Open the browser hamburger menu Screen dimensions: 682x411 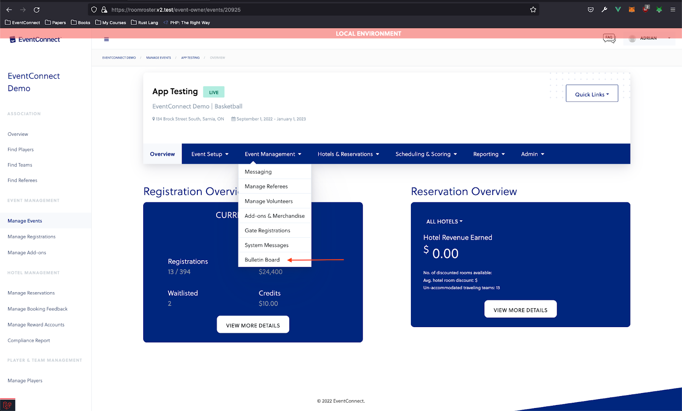click(673, 9)
